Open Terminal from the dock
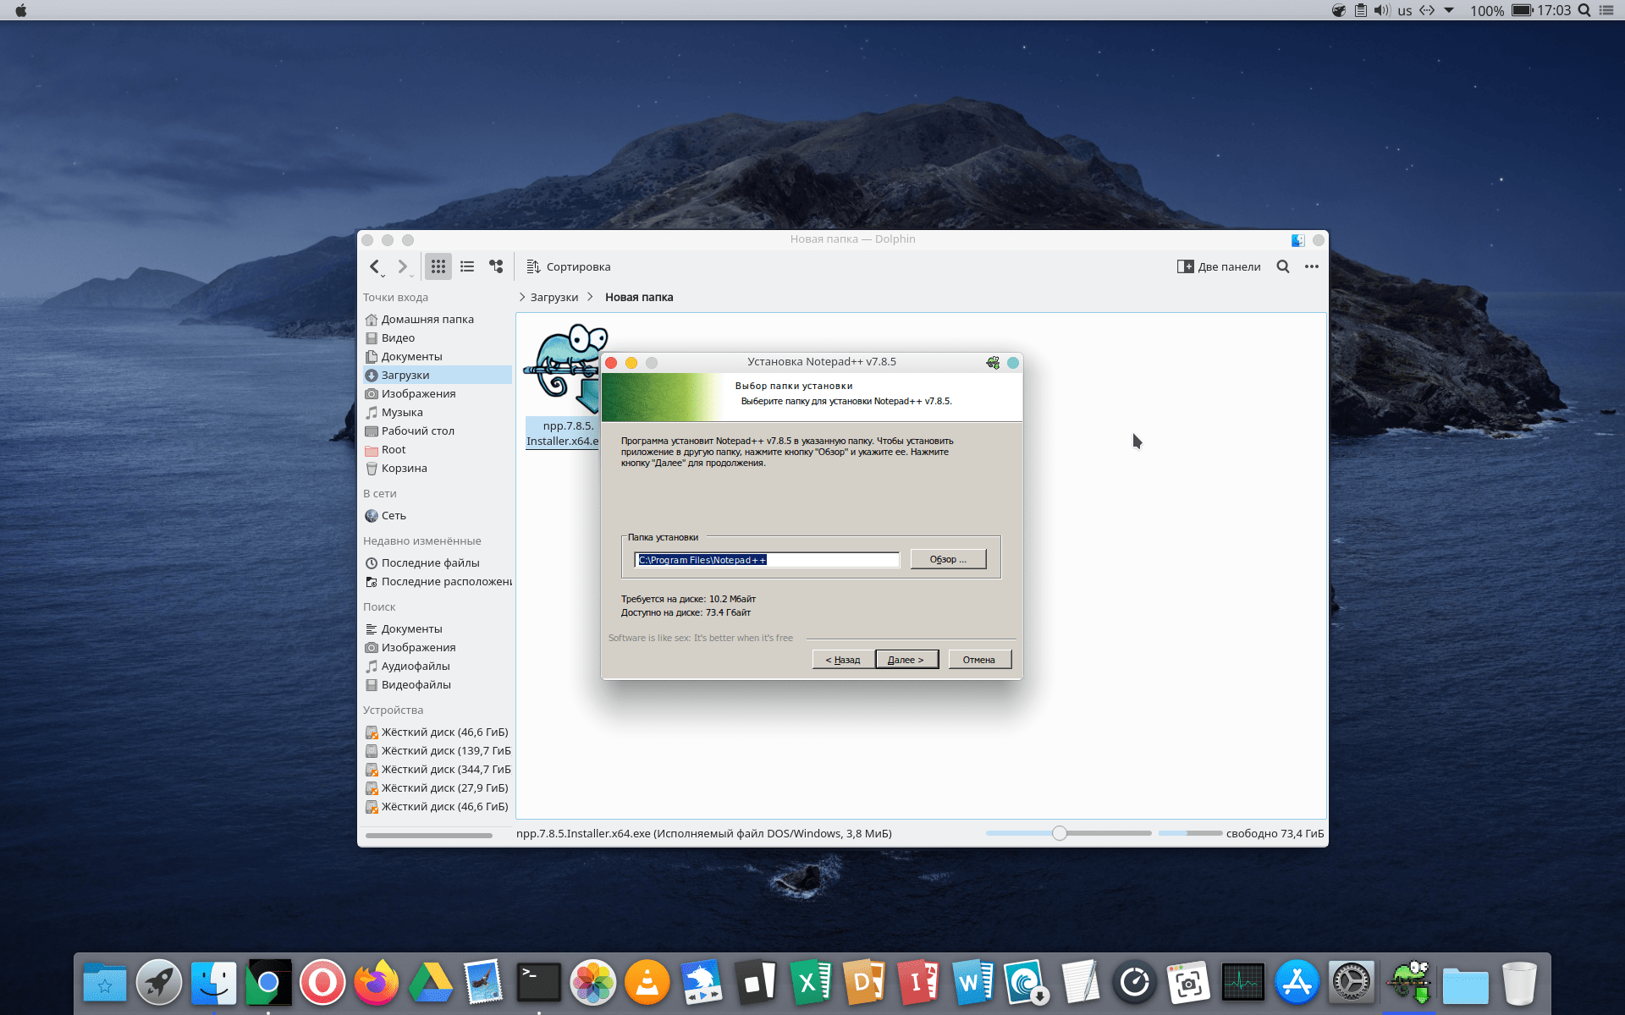 [x=539, y=983]
